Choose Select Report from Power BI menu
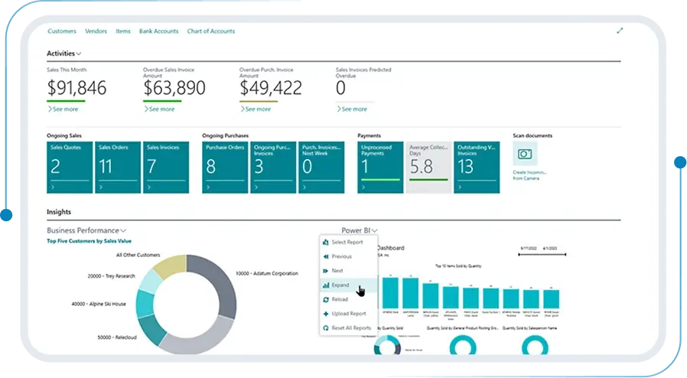The width and height of the screenshot is (687, 378). coord(349,243)
